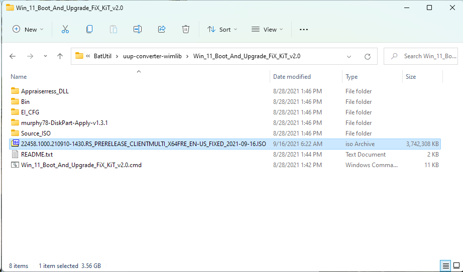
Task: Click the BatUtil breadcrumb path segment
Action: [102, 56]
